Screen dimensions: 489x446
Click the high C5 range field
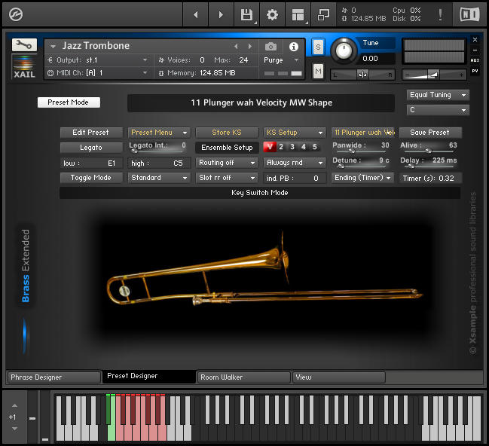[159, 163]
